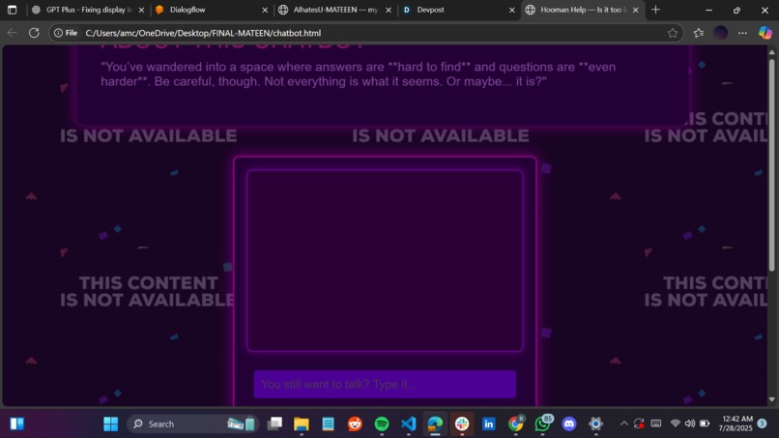Go back to the previous page
Screen dimensions: 779x438
click(13, 33)
